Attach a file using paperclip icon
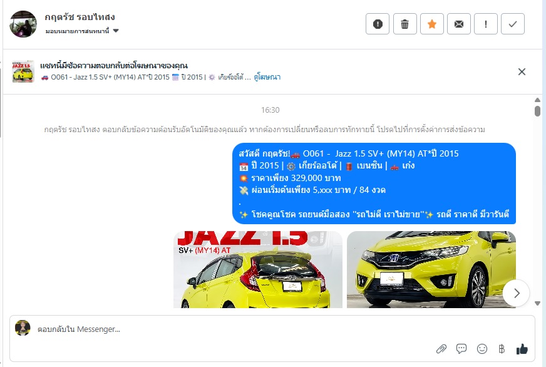This screenshot has height=367, width=546. pyautogui.click(x=441, y=349)
